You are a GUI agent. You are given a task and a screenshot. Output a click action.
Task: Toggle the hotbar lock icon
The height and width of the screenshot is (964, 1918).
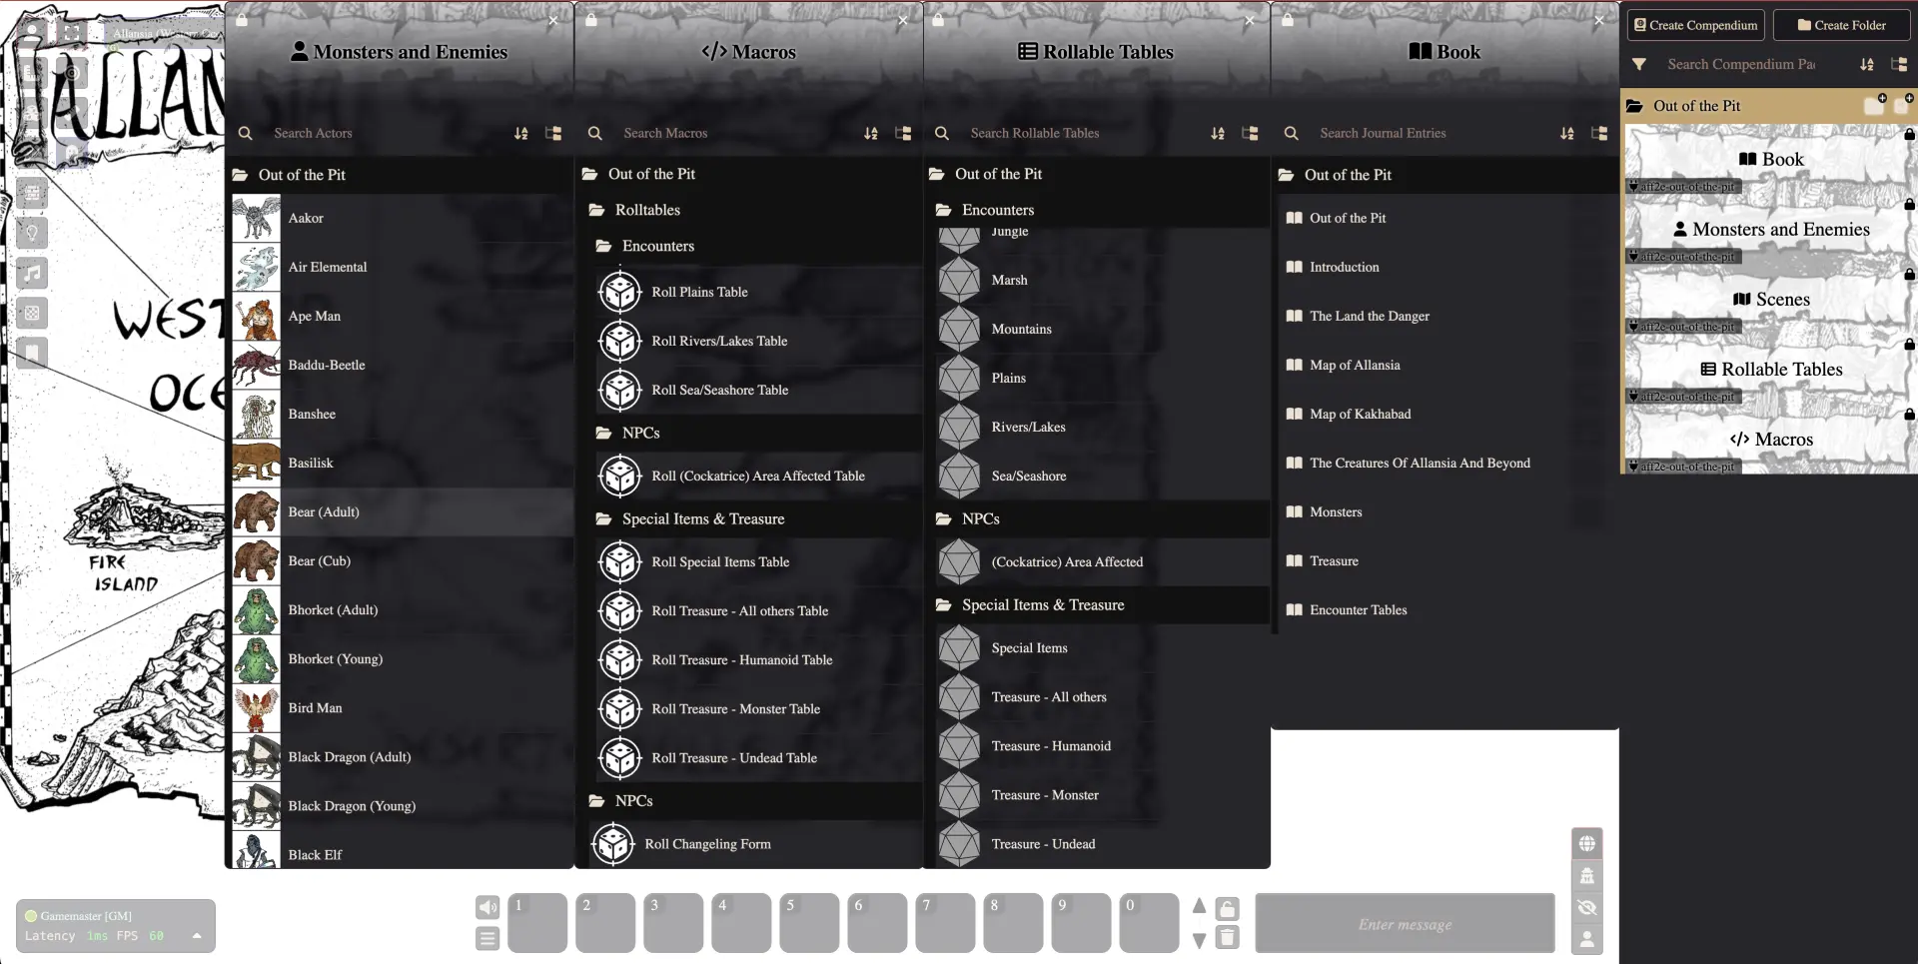coord(1228,908)
